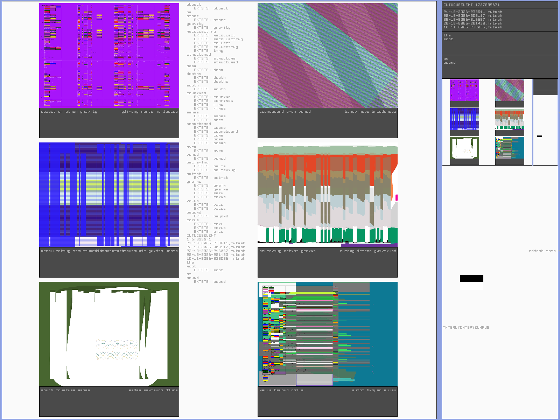
Task: Click the 'as bound' box in right panel
Action: (x=499, y=66)
